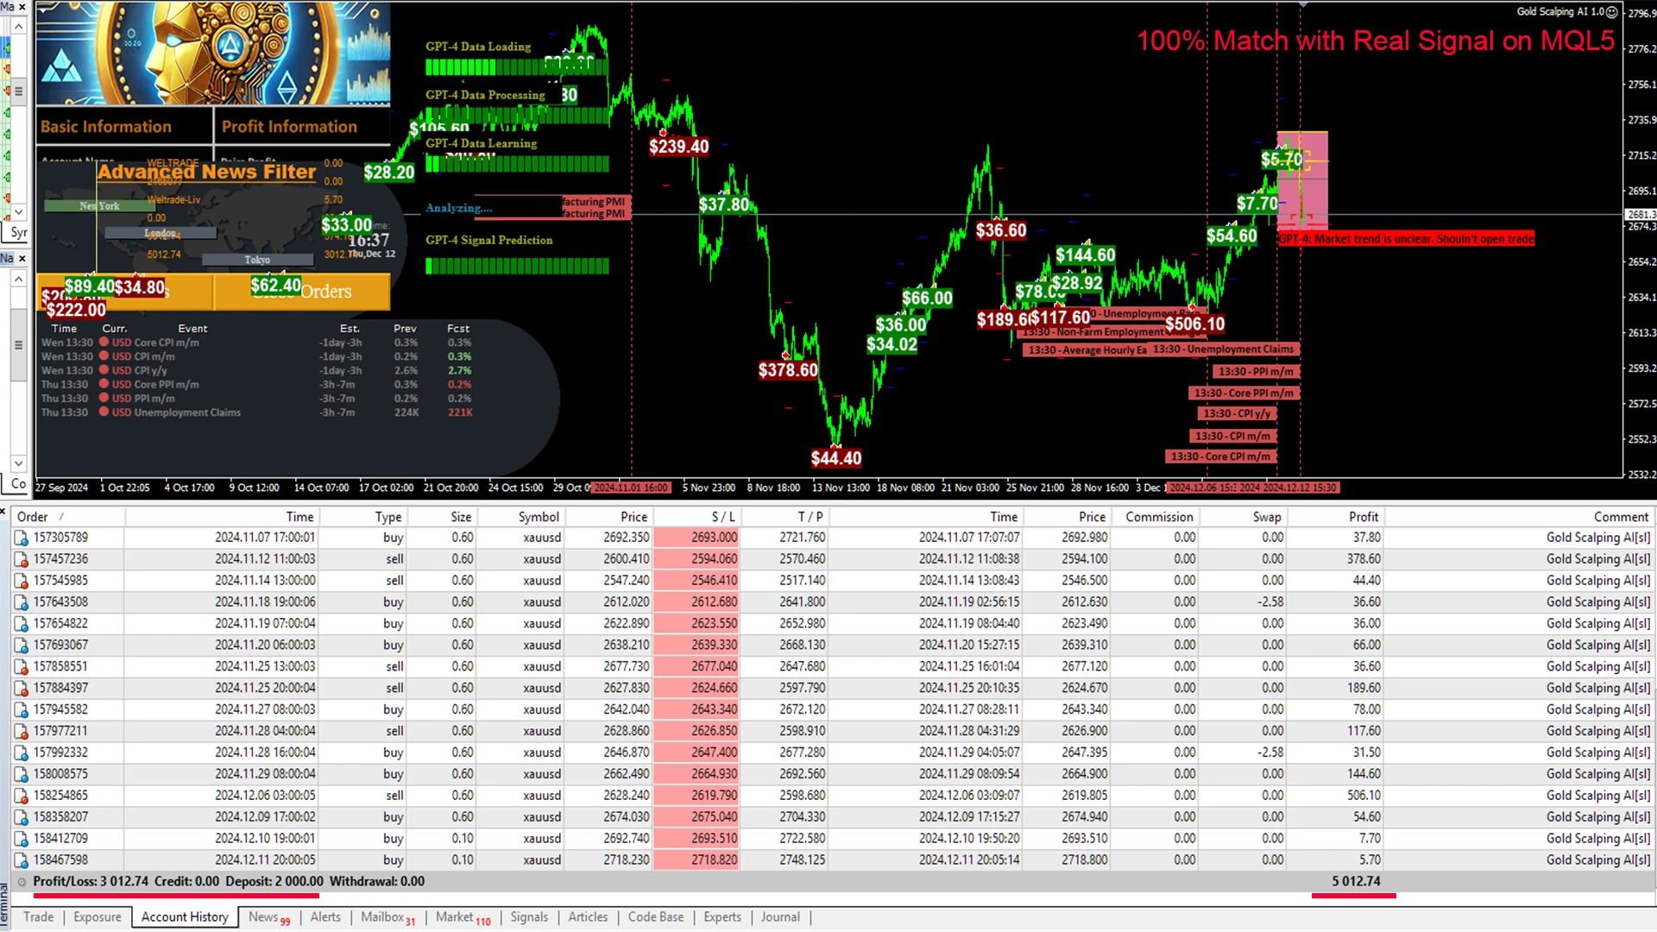Expand the Basic Information section

pos(104,126)
